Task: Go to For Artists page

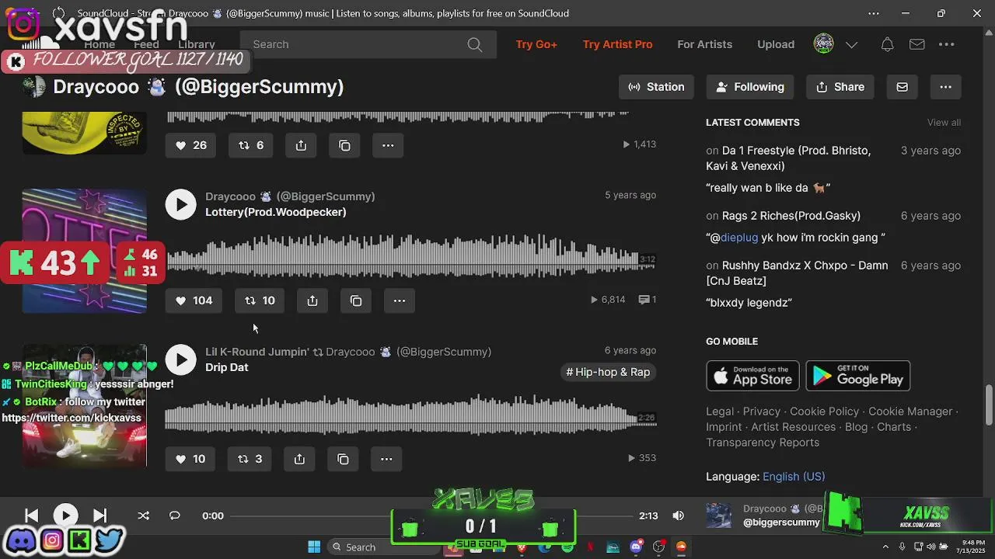Action: tap(704, 44)
